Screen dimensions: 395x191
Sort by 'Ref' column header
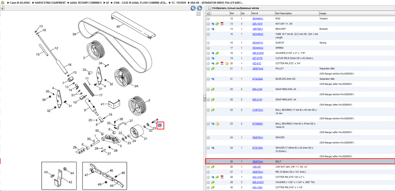click(232, 13)
